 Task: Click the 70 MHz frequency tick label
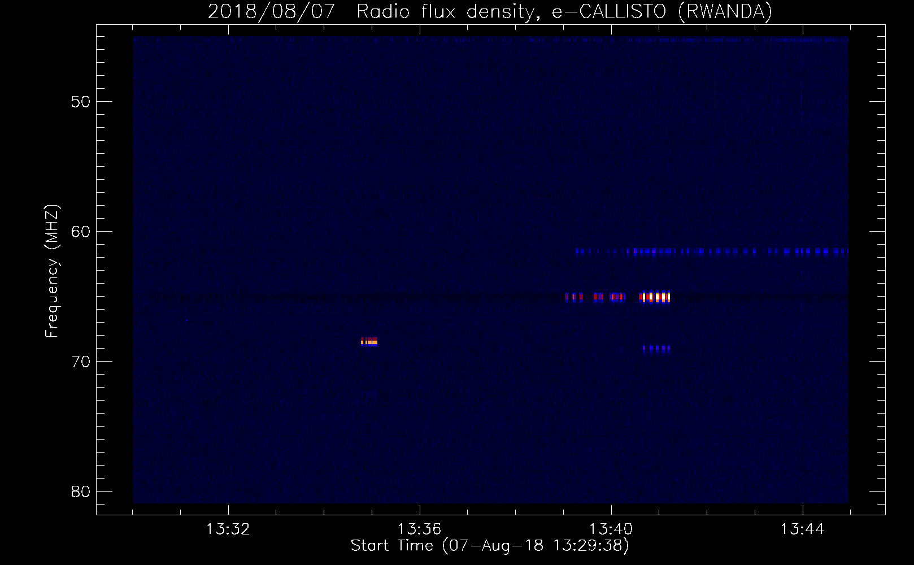pos(81,362)
